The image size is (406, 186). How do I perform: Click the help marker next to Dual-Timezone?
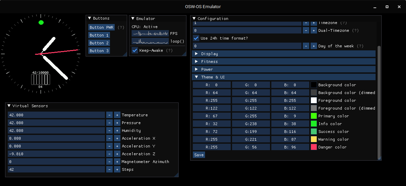pos(355,30)
